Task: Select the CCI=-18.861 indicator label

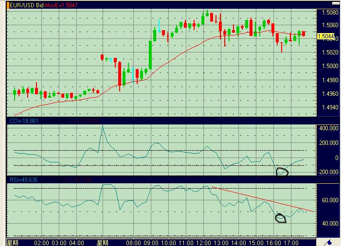Action: click(x=24, y=121)
